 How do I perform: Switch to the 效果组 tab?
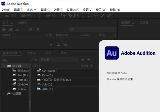(31, 53)
